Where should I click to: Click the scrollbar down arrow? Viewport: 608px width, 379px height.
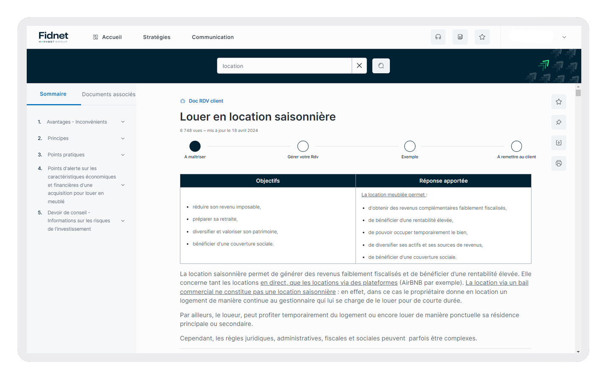click(x=578, y=352)
